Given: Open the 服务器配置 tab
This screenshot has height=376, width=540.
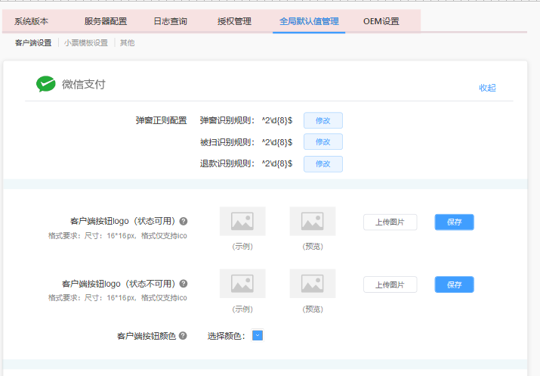Looking at the screenshot, I should coord(106,21).
